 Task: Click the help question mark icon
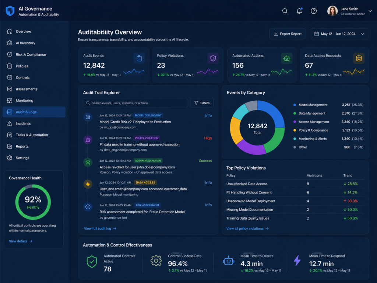(x=314, y=11)
